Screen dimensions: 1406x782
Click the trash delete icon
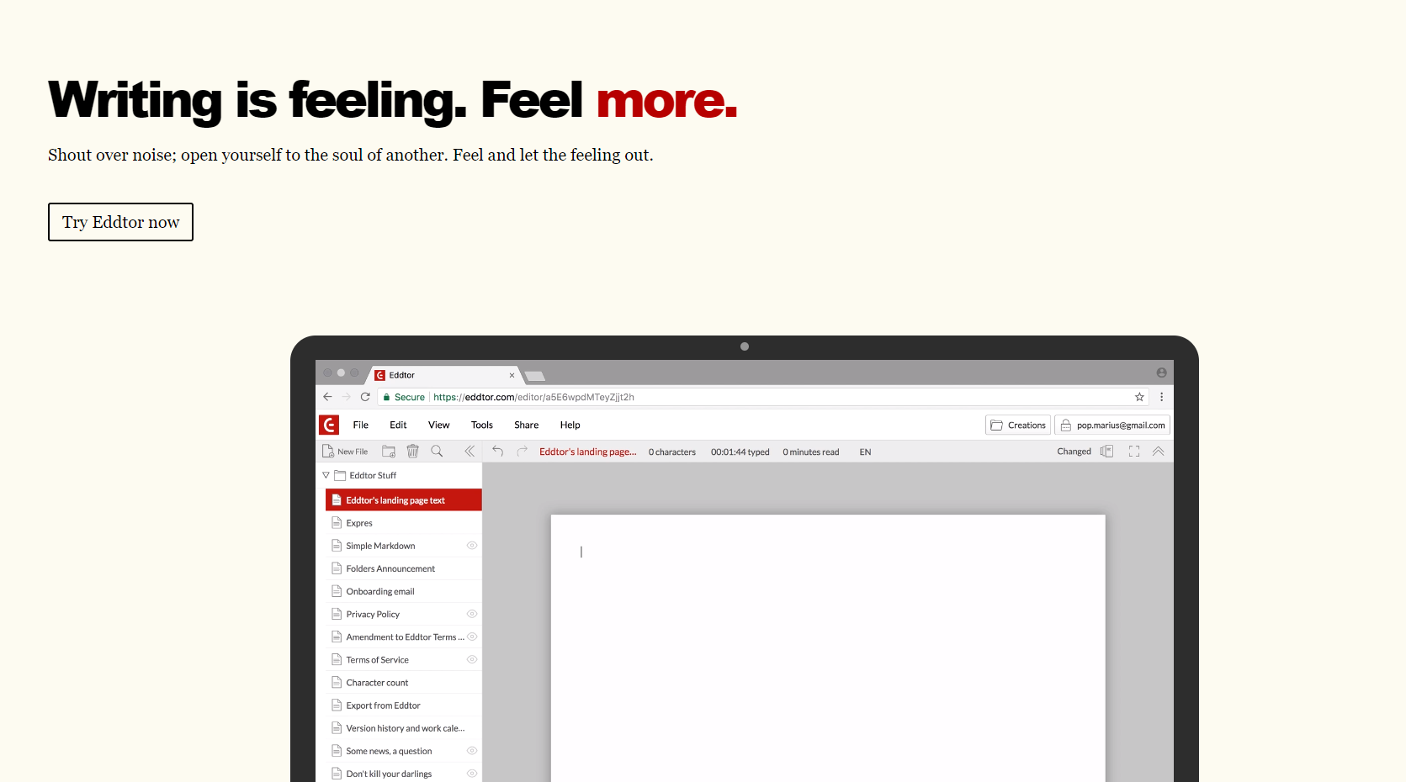tap(412, 452)
